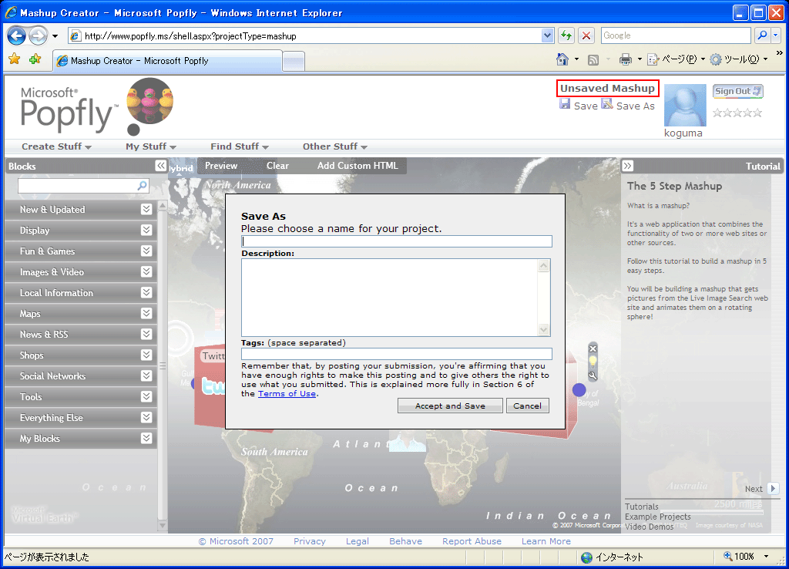Screen dimensions: 789x569
Task: Click Add Custom HTML
Action: (358, 166)
